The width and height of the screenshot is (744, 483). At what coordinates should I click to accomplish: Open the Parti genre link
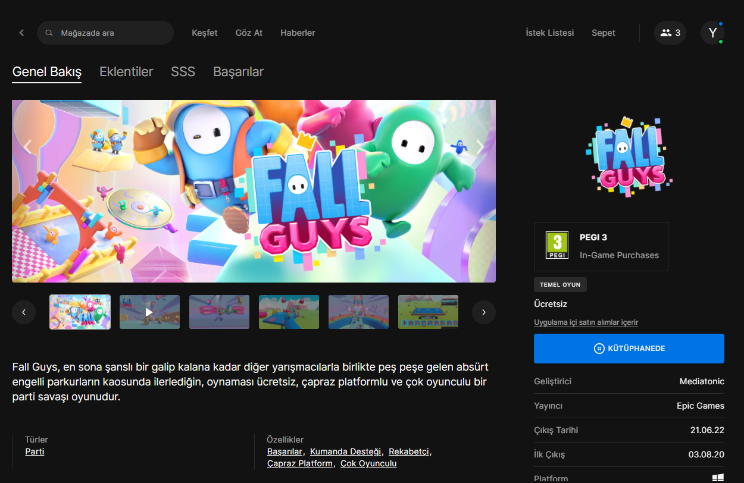[x=35, y=451]
